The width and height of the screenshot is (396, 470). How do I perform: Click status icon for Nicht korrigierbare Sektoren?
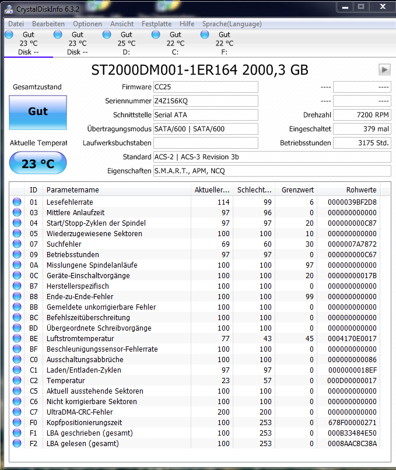(17, 401)
